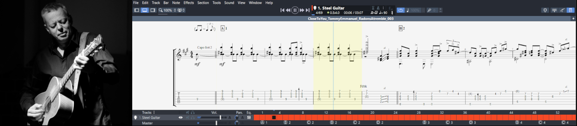Jump to the first bar

tap(282, 10)
